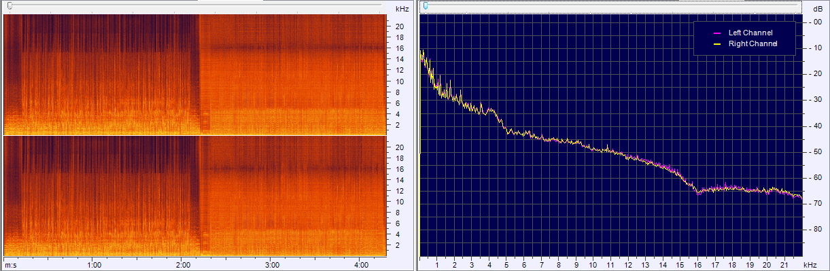Image resolution: width=830 pixels, height=271 pixels.
Task: Click the 16 kHz tick on upper spectrogram
Action: 400,48
